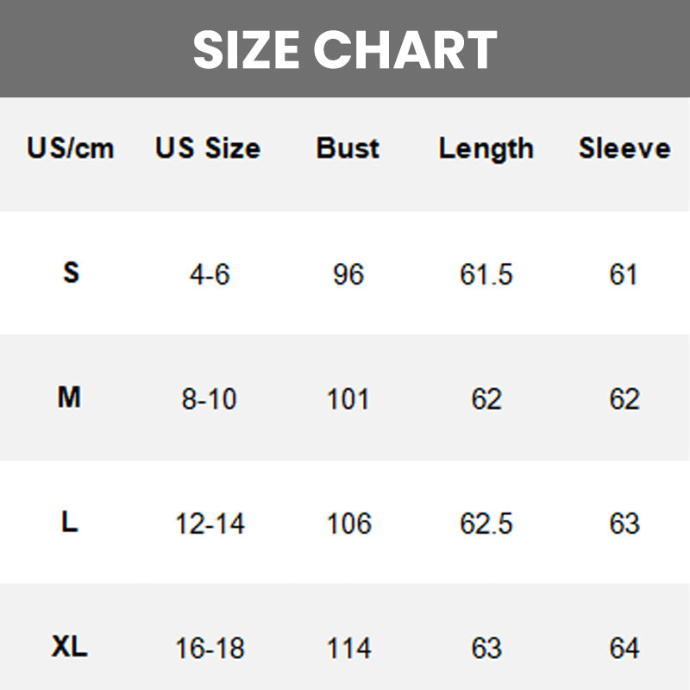Click the SIZE CHART title banner
The width and height of the screenshot is (690, 690).
tap(345, 49)
